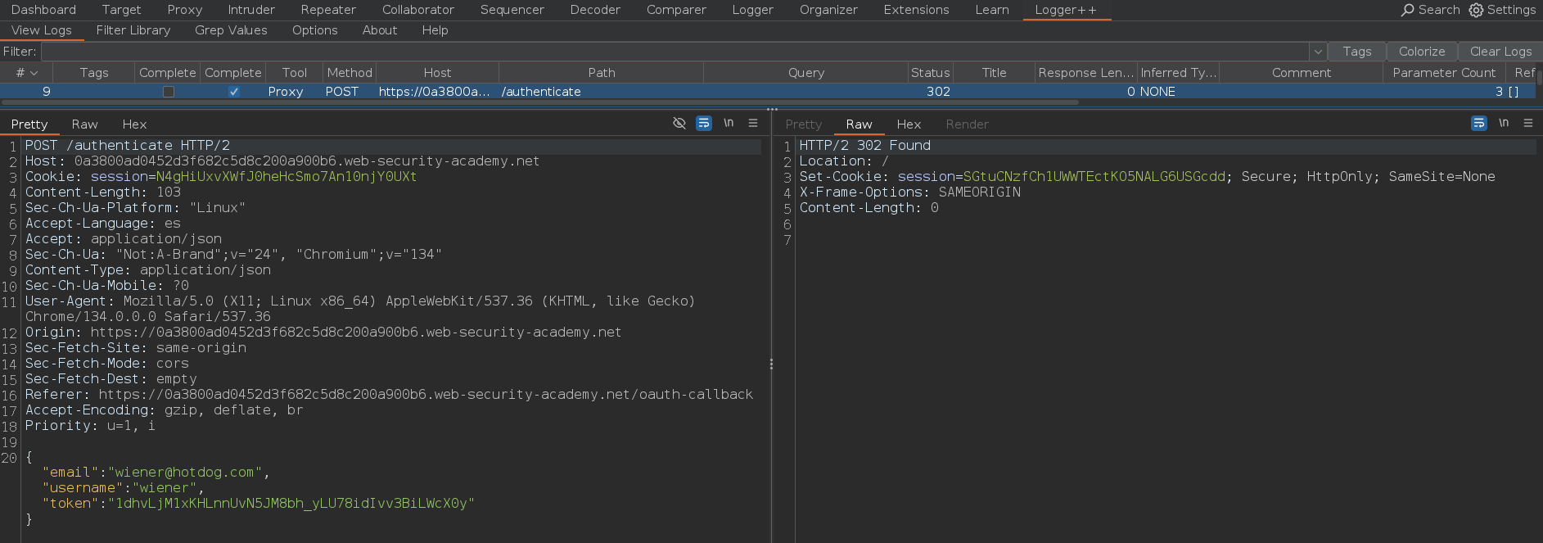Toggle word wrap in the request panel
Image resolution: width=1543 pixels, height=543 pixels.
click(703, 124)
